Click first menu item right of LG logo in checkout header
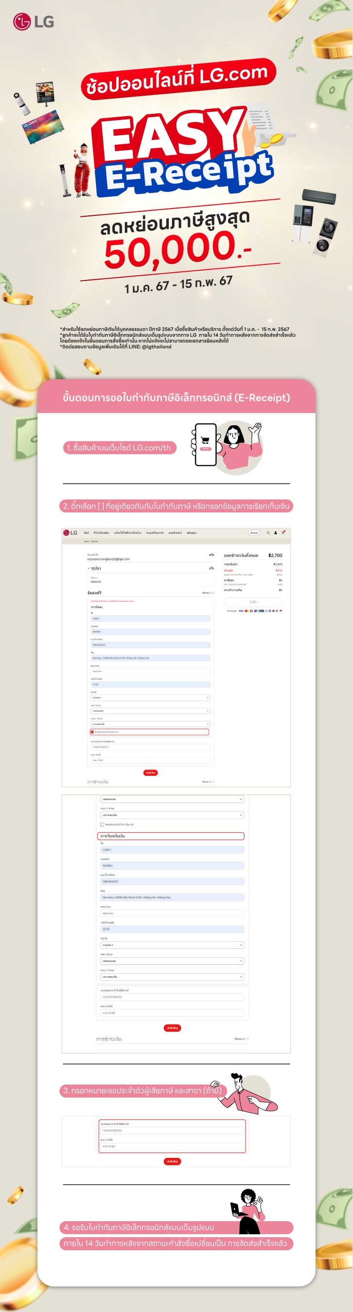This screenshot has height=1312, width=353. (x=86, y=533)
